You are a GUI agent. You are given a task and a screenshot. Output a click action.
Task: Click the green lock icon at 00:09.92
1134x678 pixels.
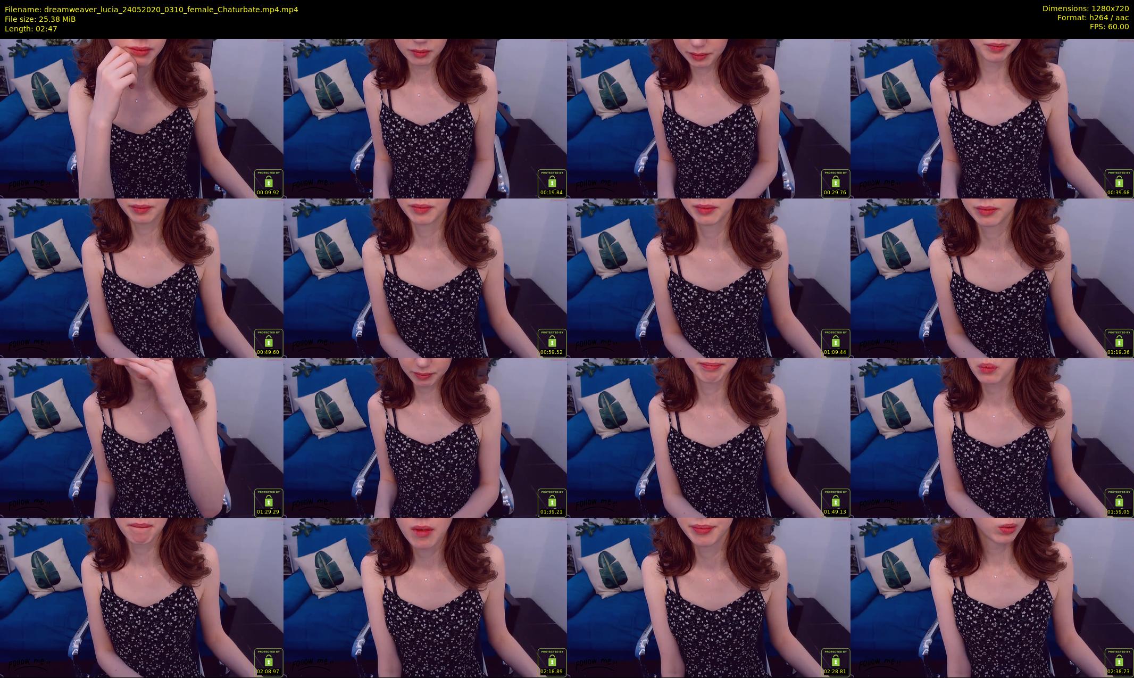(269, 182)
